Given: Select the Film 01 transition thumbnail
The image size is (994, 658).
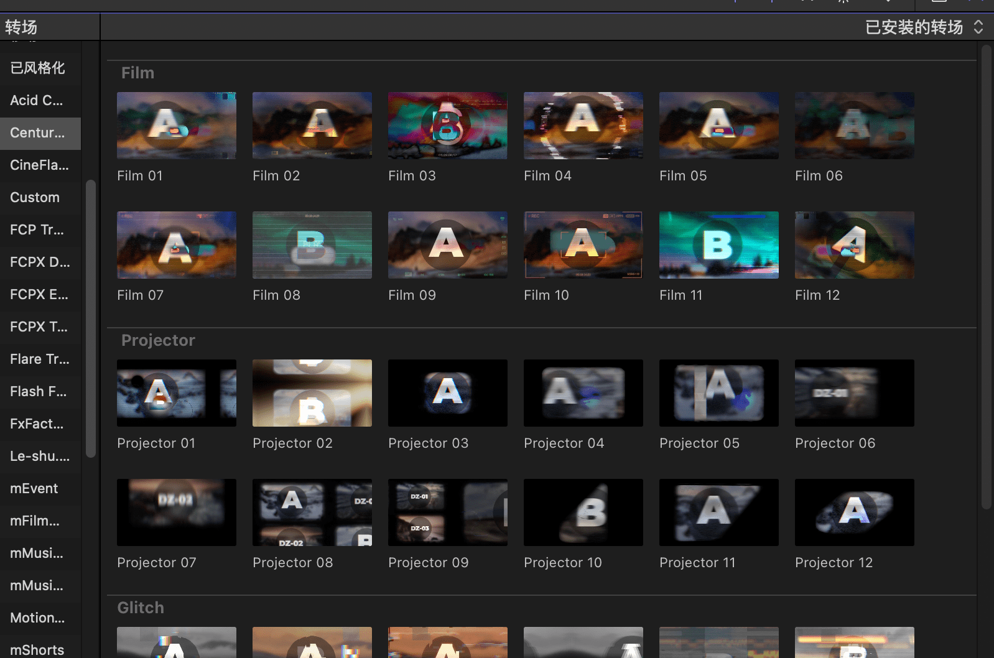Looking at the screenshot, I should coord(177,126).
